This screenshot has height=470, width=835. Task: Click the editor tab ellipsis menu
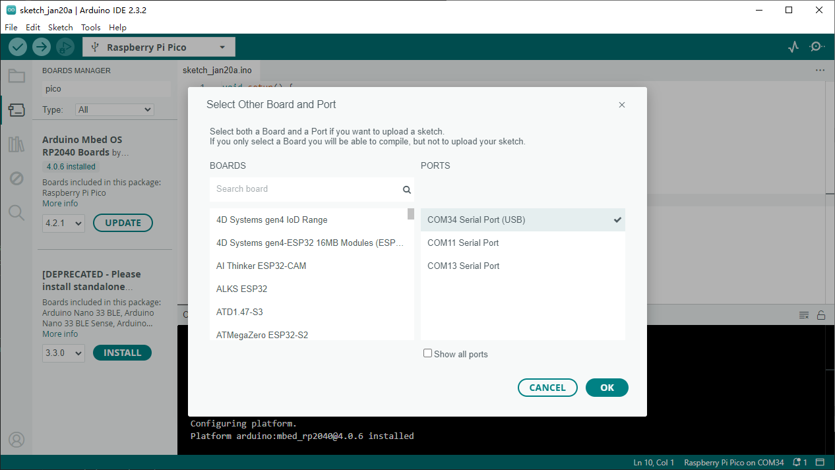tap(820, 70)
